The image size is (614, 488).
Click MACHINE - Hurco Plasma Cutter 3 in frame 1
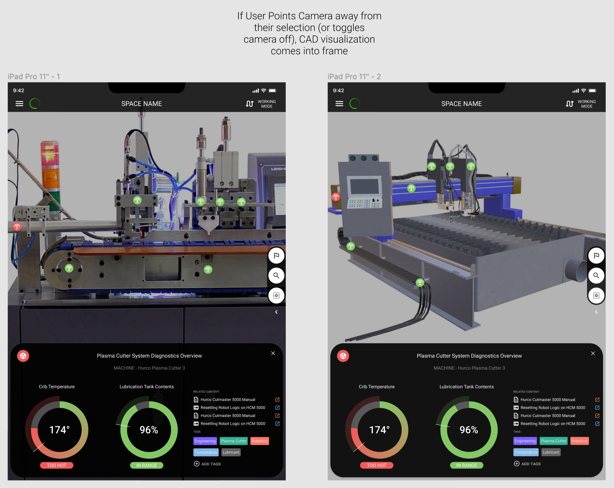[149, 368]
